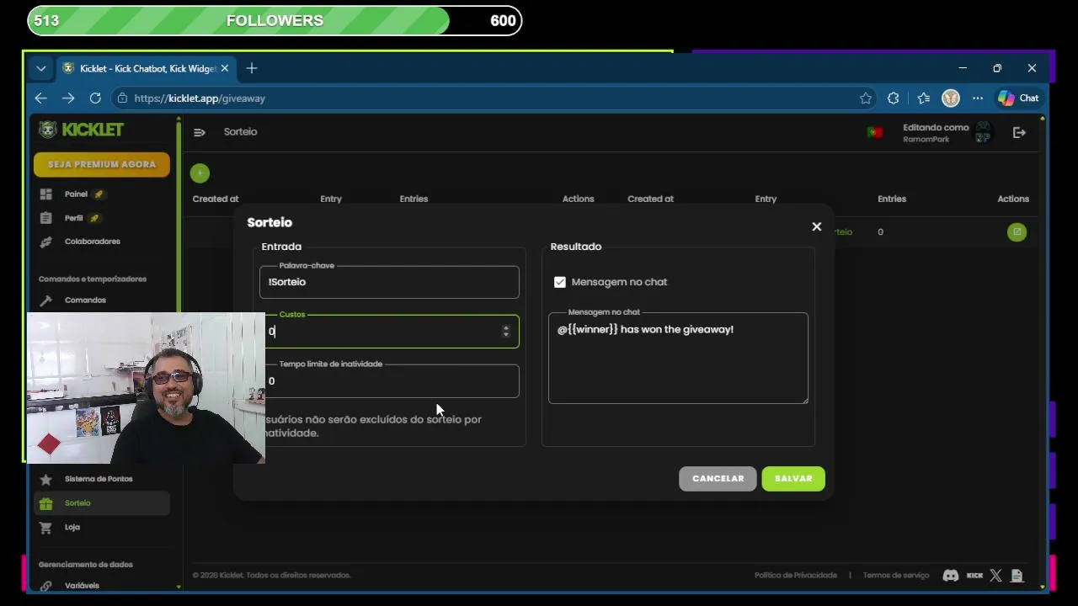Viewport: 1078px width, 606px height.
Task: Click the browser back arrow
Action: tap(40, 98)
